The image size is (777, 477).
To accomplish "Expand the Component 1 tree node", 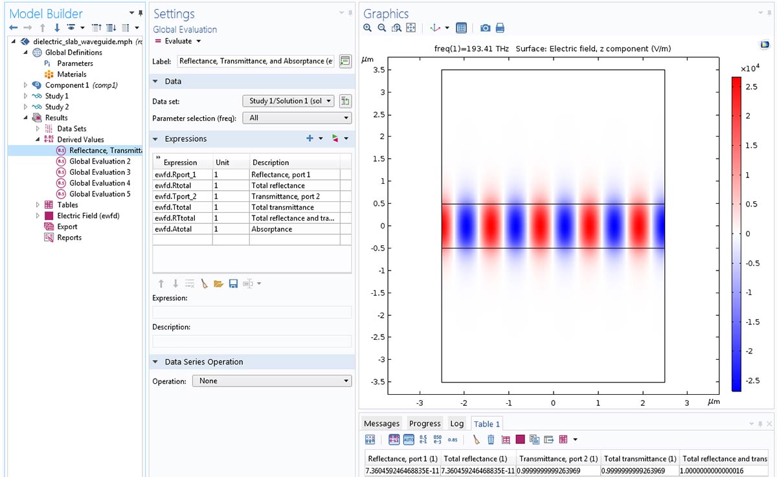I will click(26, 85).
